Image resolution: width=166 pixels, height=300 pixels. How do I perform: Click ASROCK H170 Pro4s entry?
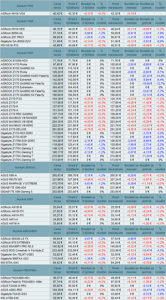click(14, 64)
